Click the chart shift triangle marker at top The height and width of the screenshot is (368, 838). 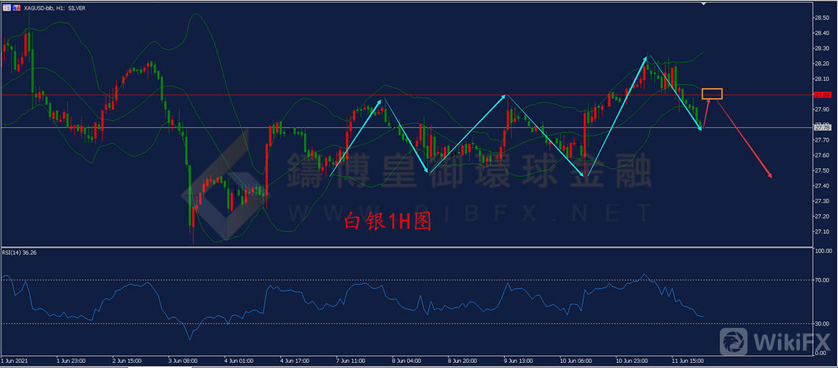coord(703,4)
